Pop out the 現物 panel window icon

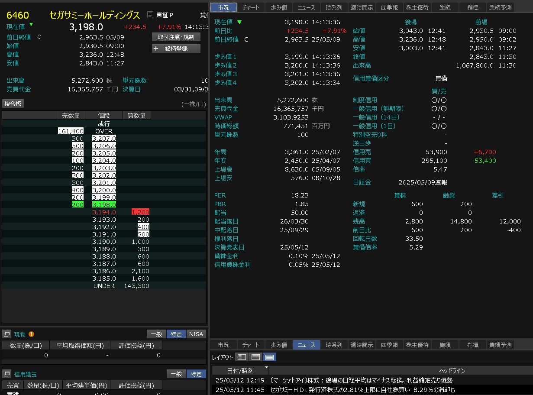tap(6, 334)
